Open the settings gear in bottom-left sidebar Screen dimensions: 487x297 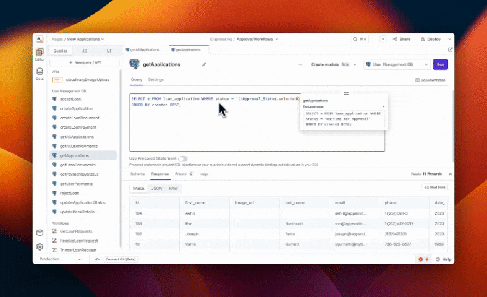40,246
